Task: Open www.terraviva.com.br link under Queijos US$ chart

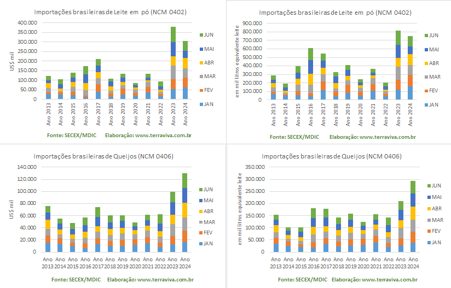Action: pos(166,279)
